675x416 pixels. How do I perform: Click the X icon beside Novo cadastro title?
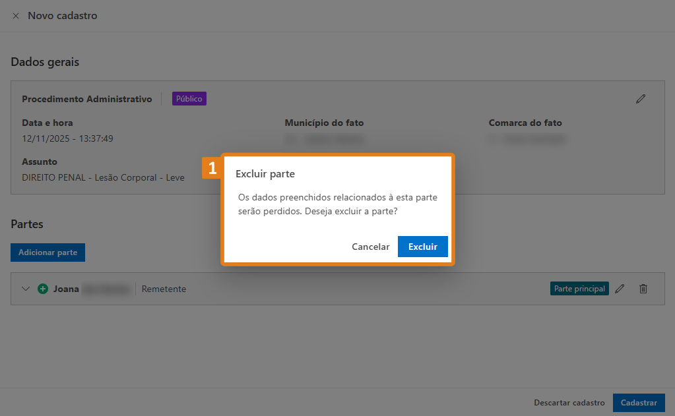(x=16, y=16)
